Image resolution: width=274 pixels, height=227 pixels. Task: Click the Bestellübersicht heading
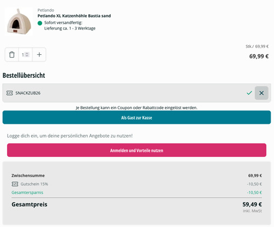click(24, 75)
